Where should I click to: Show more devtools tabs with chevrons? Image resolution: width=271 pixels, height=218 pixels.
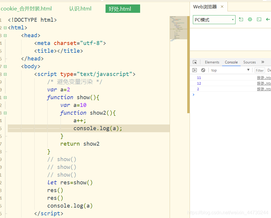(x=263, y=62)
